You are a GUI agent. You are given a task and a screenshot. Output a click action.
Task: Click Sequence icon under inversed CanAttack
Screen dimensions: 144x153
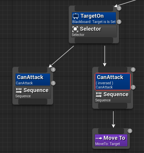click(99, 95)
